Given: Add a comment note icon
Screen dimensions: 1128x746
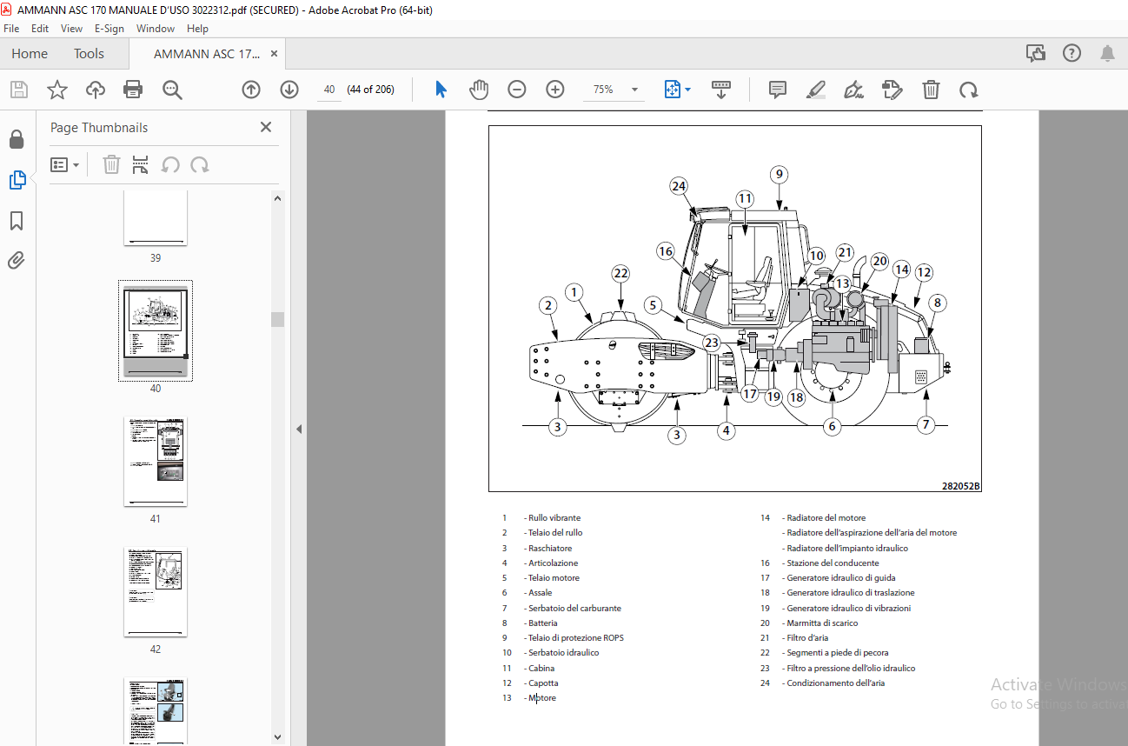Looking at the screenshot, I should tap(778, 90).
